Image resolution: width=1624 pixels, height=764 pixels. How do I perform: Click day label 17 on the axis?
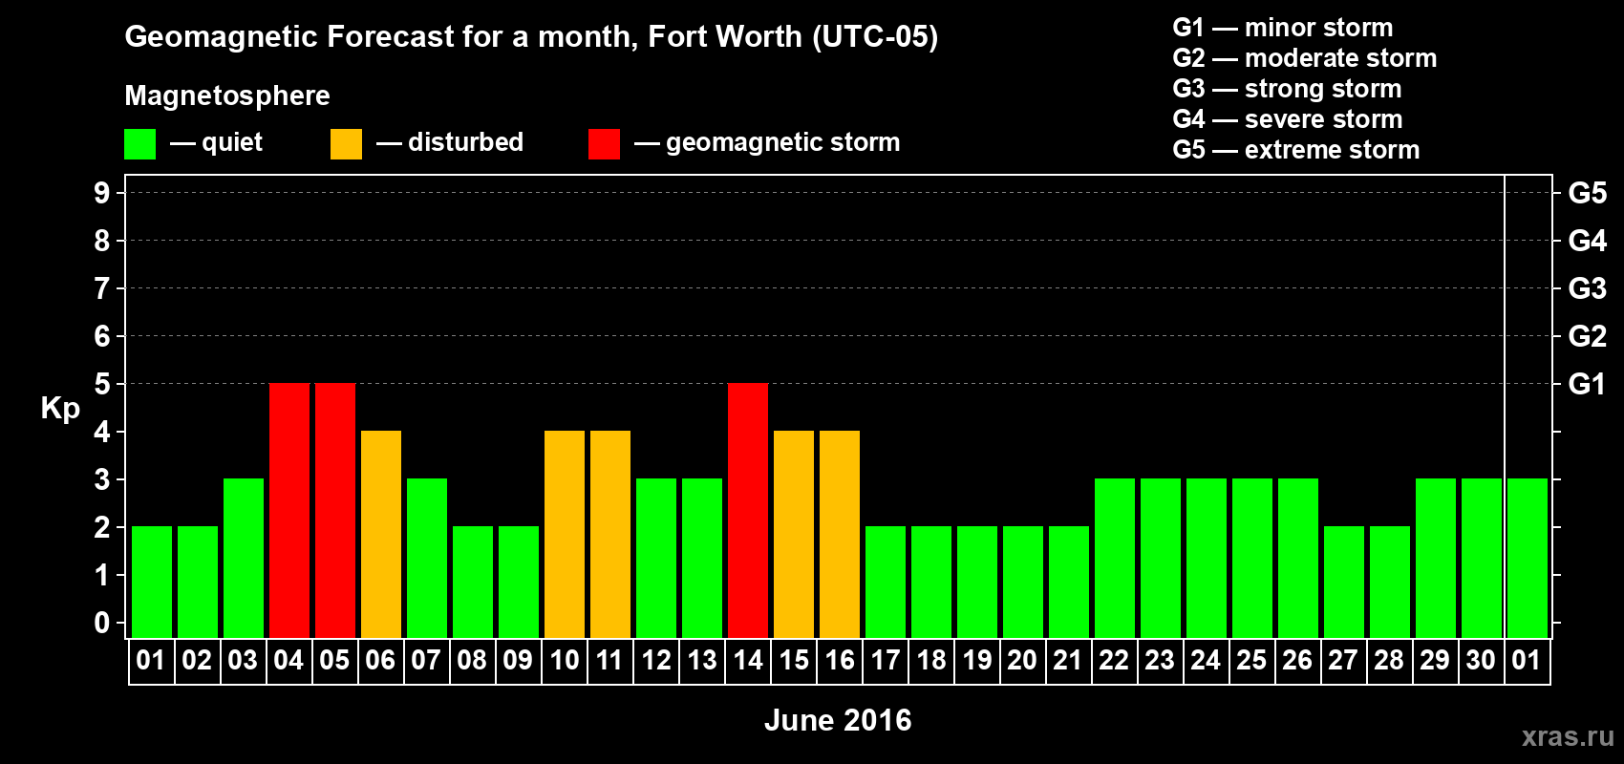[886, 660]
